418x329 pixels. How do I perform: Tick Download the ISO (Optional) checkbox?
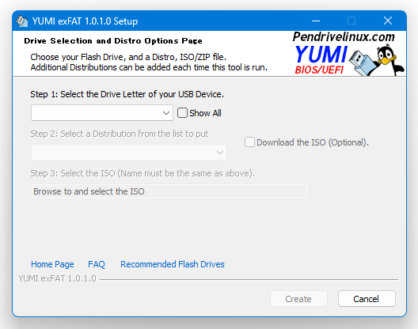[249, 142]
